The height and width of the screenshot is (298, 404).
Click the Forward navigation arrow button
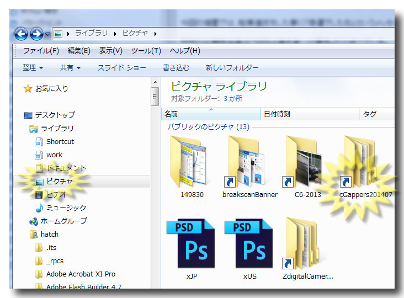tap(36, 34)
